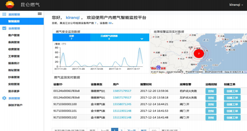Click the Baidu map logo
The image size is (247, 131).
pos(158,68)
